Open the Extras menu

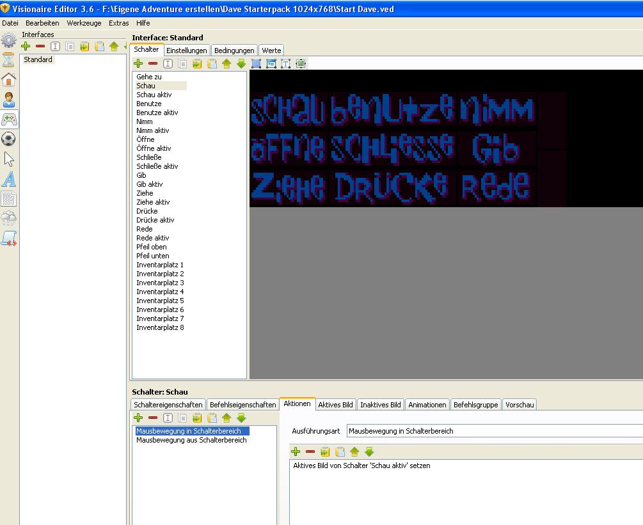tap(118, 23)
